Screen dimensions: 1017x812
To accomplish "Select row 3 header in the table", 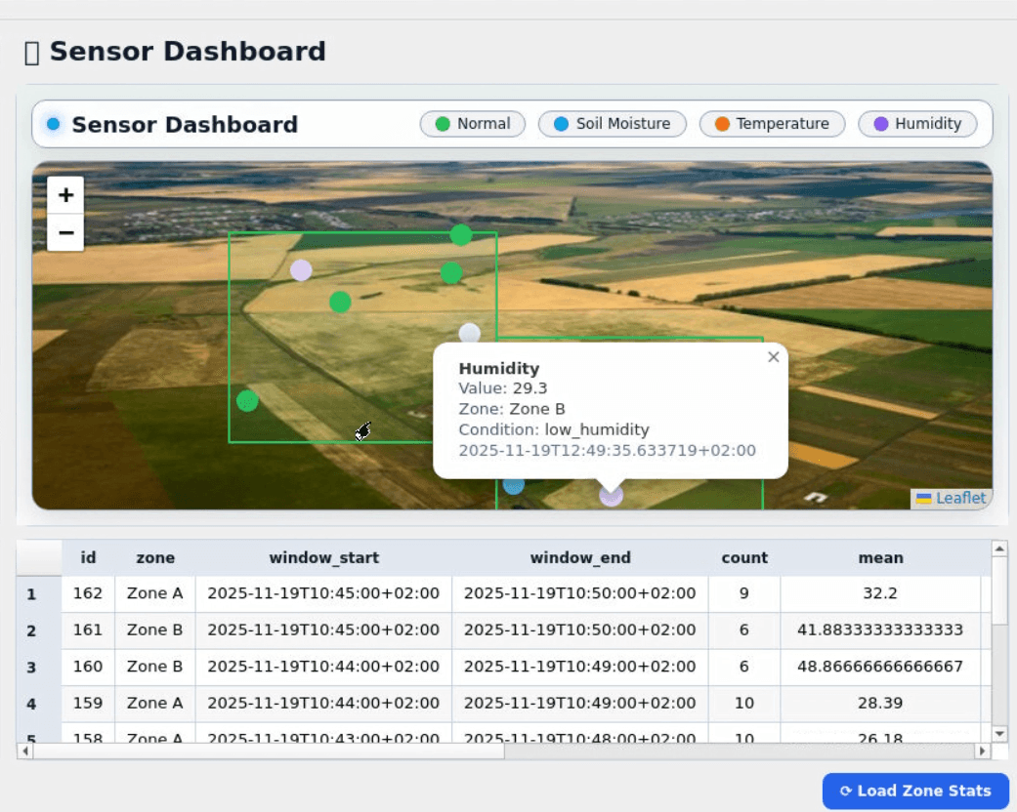I will pyautogui.click(x=31, y=668).
